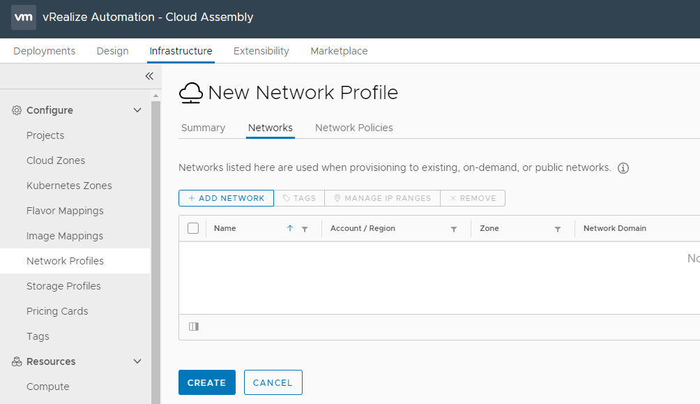Toggle the Name column sort arrow
Viewport: 700px width, 404px height.
290,228
